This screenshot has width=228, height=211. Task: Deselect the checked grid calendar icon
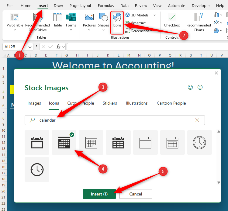tap(64, 143)
